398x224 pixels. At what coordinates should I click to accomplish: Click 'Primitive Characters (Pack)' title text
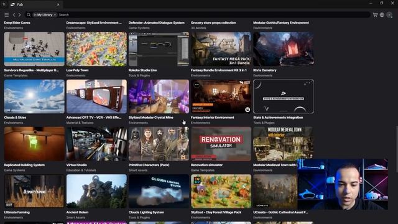(x=149, y=165)
